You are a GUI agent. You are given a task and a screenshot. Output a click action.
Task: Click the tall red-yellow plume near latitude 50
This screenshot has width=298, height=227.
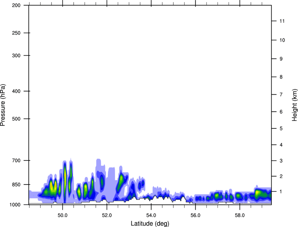point(65,180)
